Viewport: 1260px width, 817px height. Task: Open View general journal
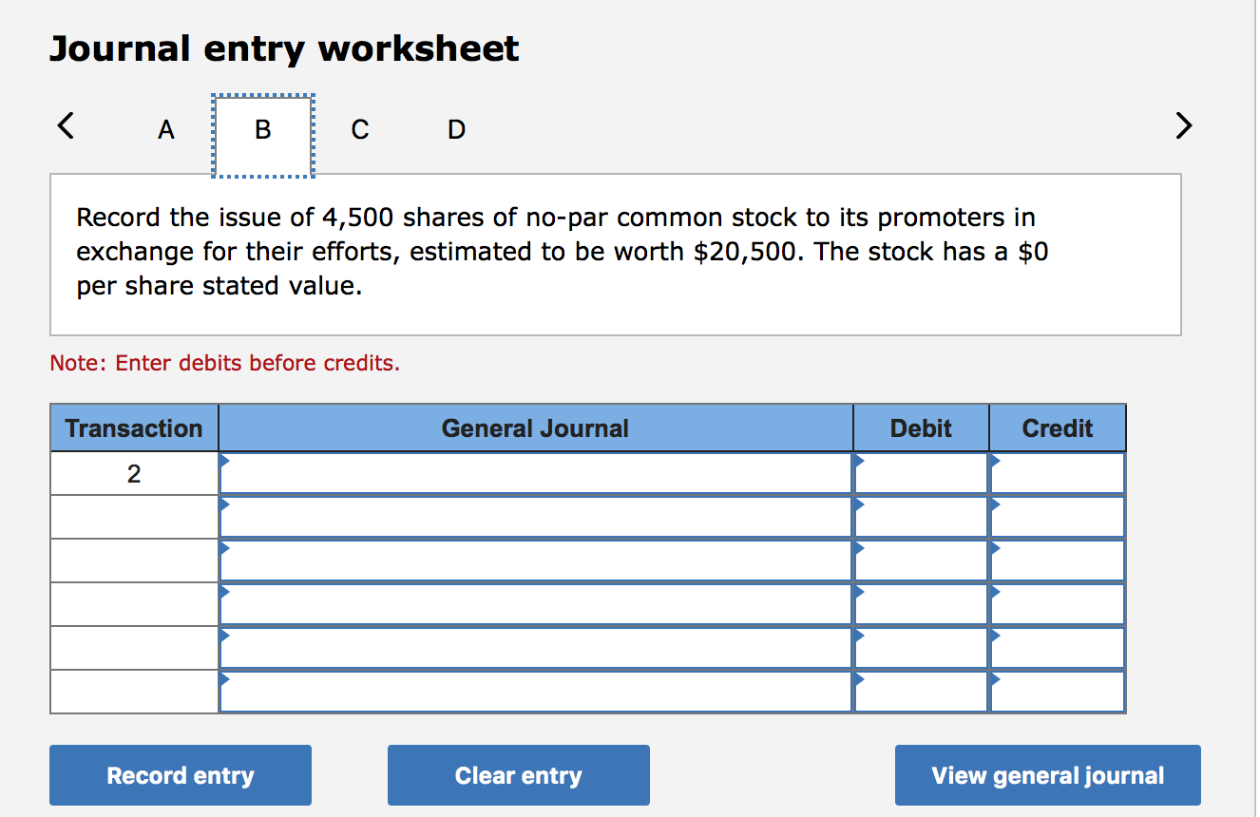click(x=1048, y=775)
